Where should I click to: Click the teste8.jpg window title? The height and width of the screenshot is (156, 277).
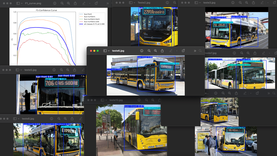pos(28,119)
